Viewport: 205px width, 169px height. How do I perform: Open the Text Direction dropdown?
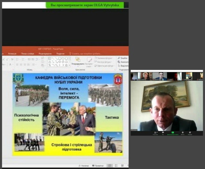coord(43,58)
